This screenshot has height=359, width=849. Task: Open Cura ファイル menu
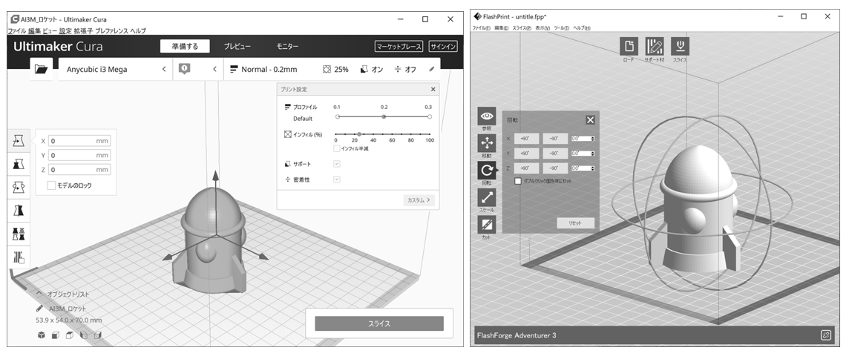16,31
